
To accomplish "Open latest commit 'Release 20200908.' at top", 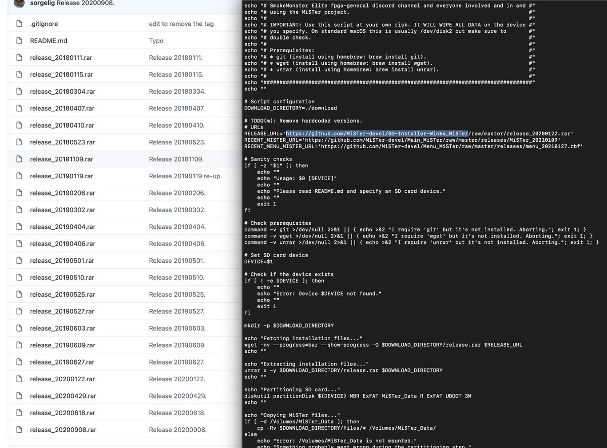I will pyautogui.click(x=85, y=3).
